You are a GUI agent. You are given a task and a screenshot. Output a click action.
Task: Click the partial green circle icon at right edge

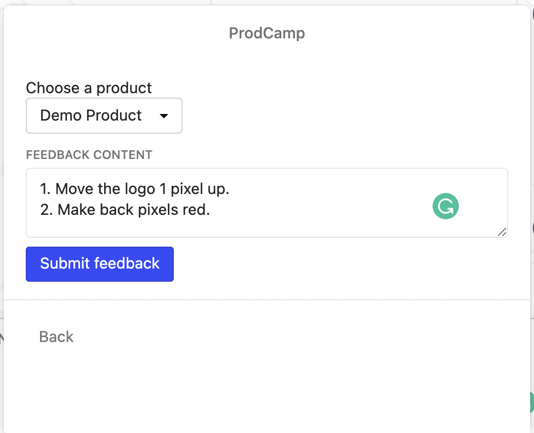[532, 402]
